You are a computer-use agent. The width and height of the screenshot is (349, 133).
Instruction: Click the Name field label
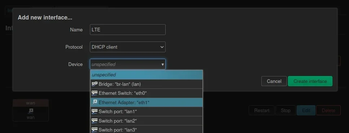[x=76, y=30]
